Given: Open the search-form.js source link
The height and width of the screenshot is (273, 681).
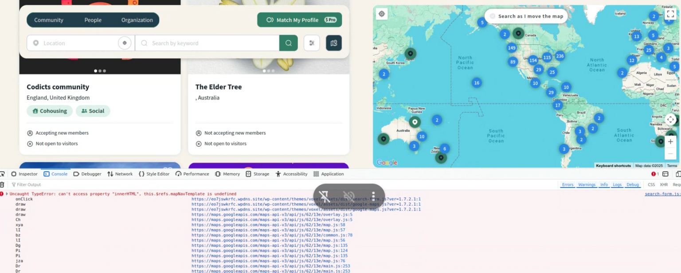Looking at the screenshot, I should tap(662, 194).
